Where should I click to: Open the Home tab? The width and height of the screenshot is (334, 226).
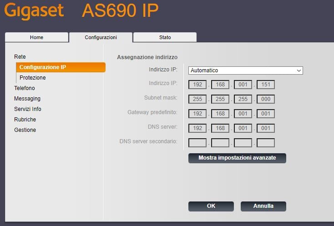[37, 37]
